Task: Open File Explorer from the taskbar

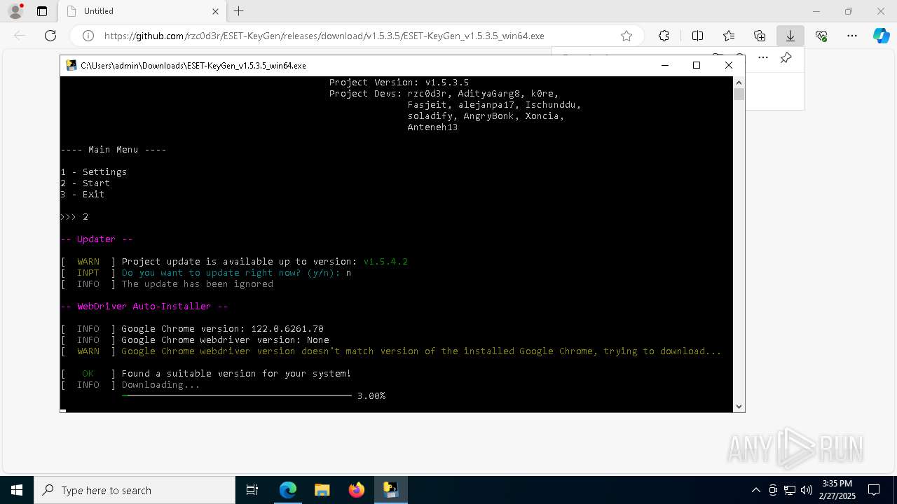Action: click(x=322, y=490)
